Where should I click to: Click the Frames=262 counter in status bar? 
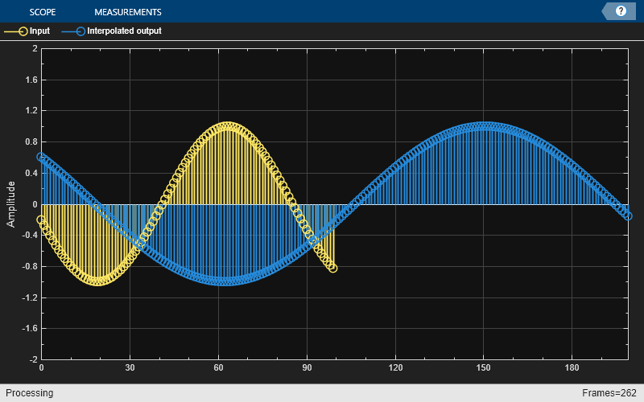[x=610, y=393]
